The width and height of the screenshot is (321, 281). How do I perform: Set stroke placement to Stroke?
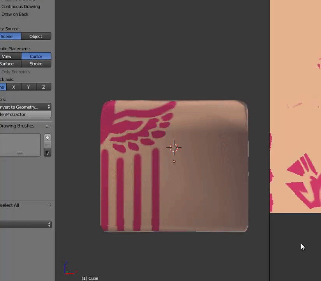36,64
